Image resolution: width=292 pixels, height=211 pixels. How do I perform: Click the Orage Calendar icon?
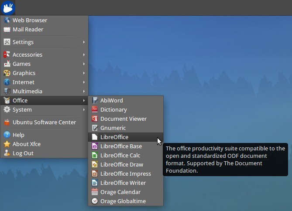point(95,192)
